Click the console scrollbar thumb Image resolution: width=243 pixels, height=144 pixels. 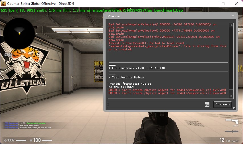click(231, 91)
